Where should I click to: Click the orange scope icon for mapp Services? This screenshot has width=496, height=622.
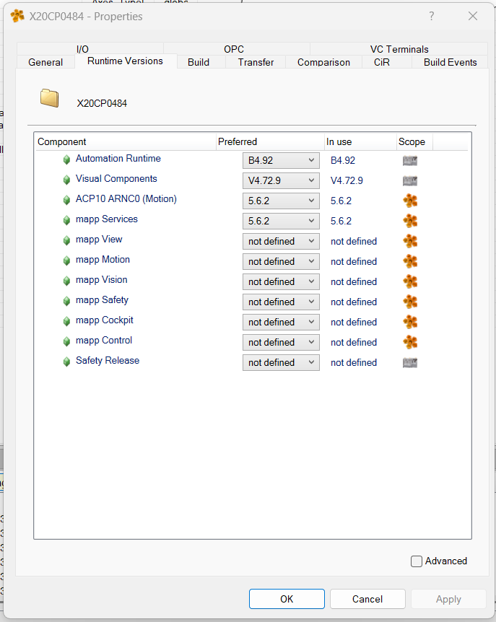410,221
